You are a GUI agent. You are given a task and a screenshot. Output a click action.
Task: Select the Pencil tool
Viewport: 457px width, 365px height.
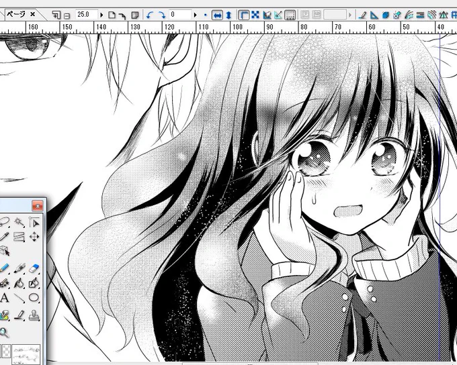pos(4,268)
